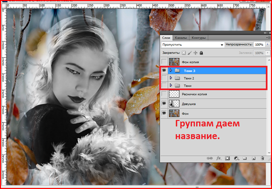Create new adjustment layer via half-circle icon

[236, 158]
